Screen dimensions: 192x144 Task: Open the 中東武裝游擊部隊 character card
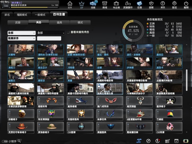(x=21, y=102)
